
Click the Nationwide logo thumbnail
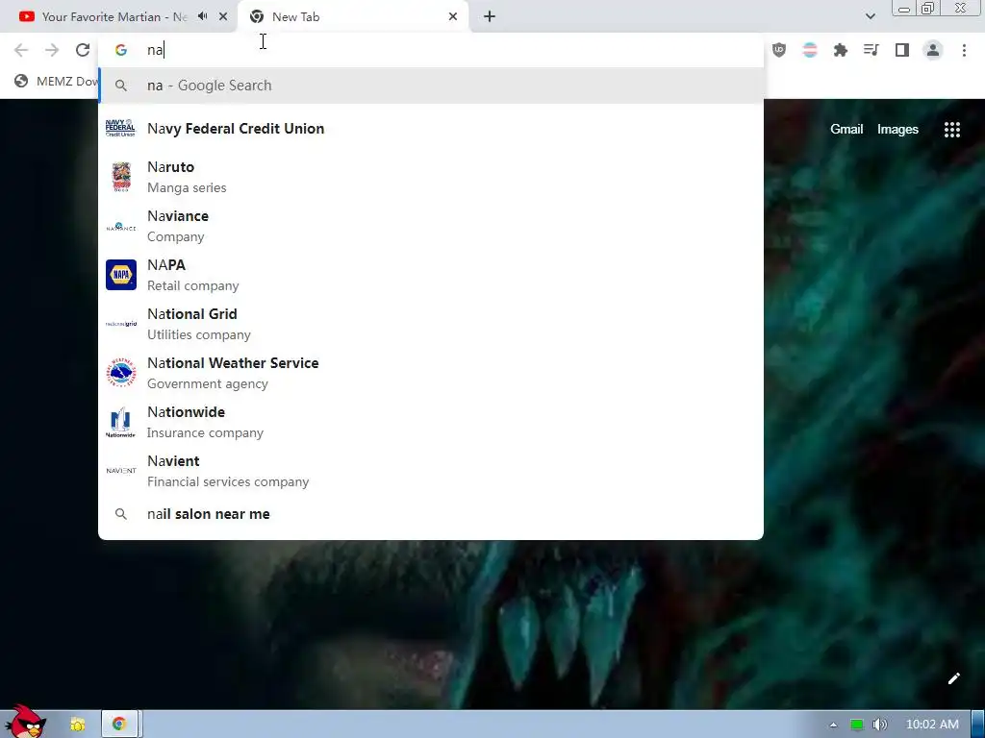pos(120,423)
